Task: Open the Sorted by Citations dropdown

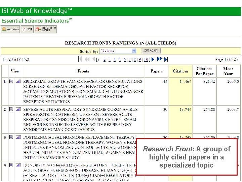Action: 118,51
